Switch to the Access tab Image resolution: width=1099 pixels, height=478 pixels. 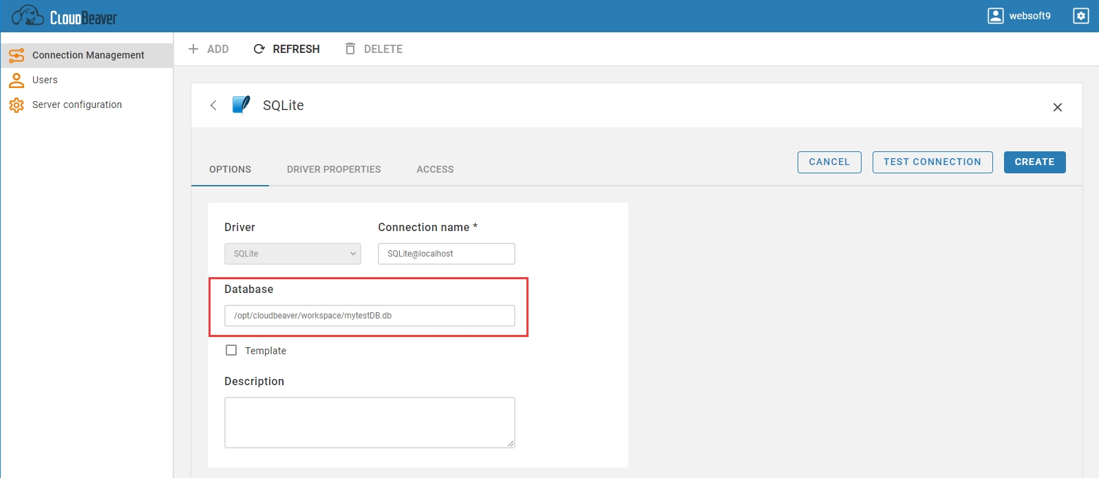pyautogui.click(x=435, y=169)
